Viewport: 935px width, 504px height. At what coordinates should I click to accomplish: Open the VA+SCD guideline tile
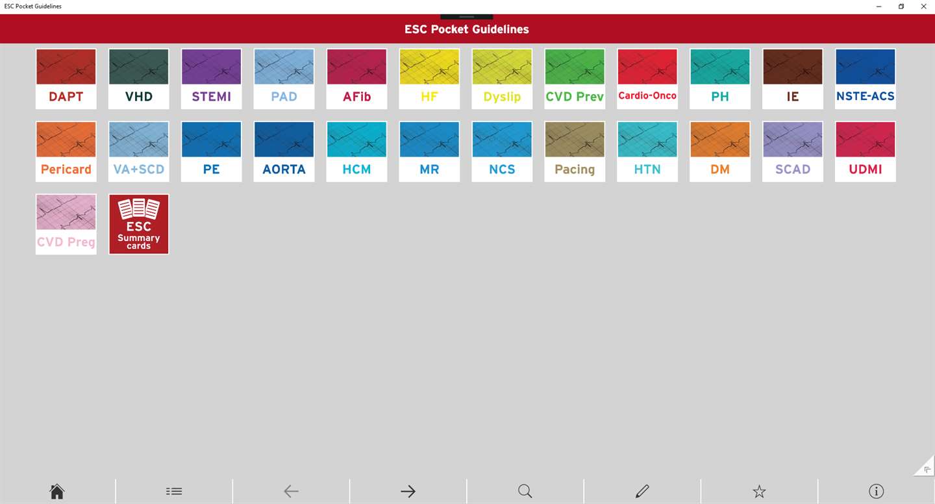139,152
